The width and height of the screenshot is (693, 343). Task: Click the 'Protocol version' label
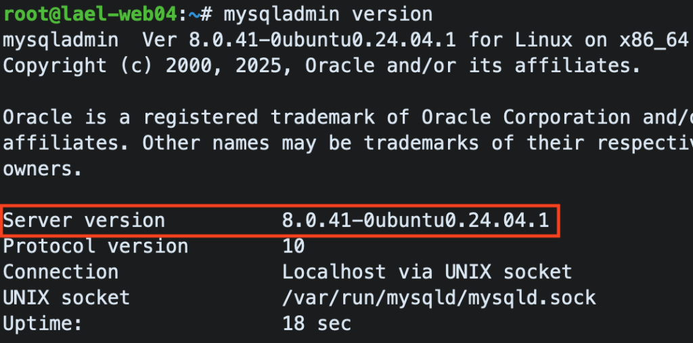[x=95, y=246]
